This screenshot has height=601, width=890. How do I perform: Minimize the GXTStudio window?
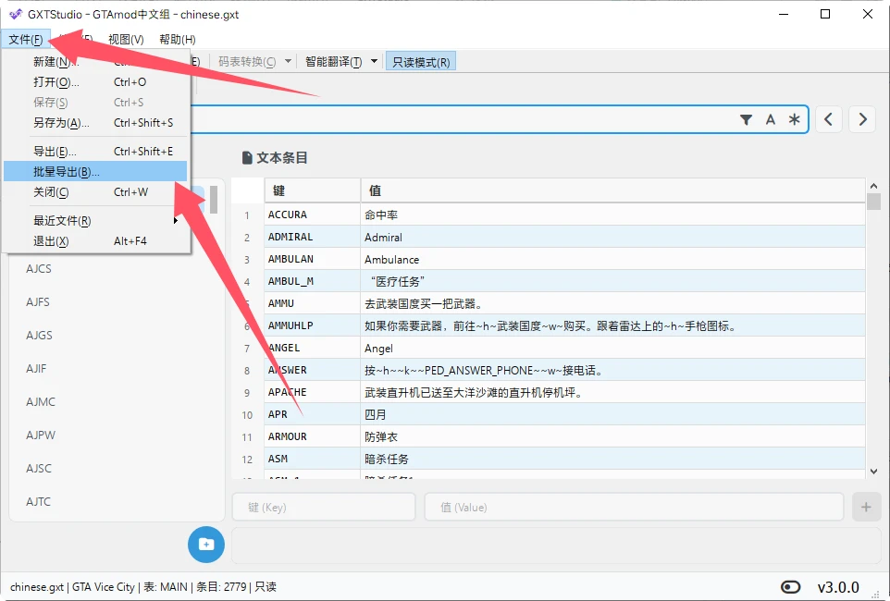[784, 14]
